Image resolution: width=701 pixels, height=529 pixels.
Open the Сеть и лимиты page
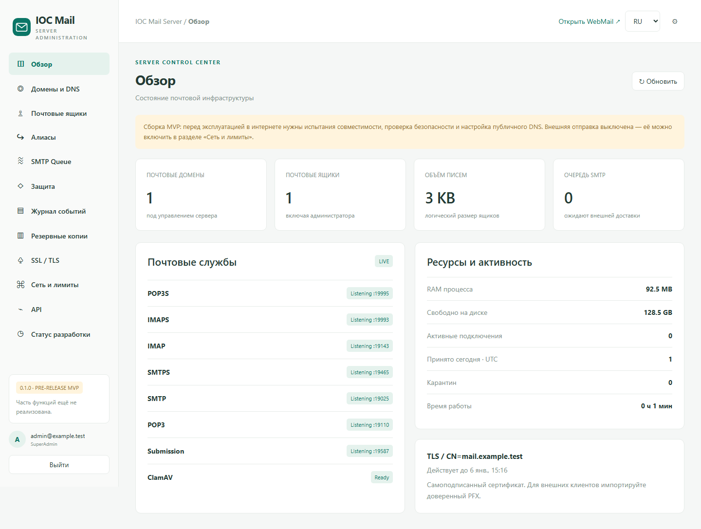pos(59,285)
